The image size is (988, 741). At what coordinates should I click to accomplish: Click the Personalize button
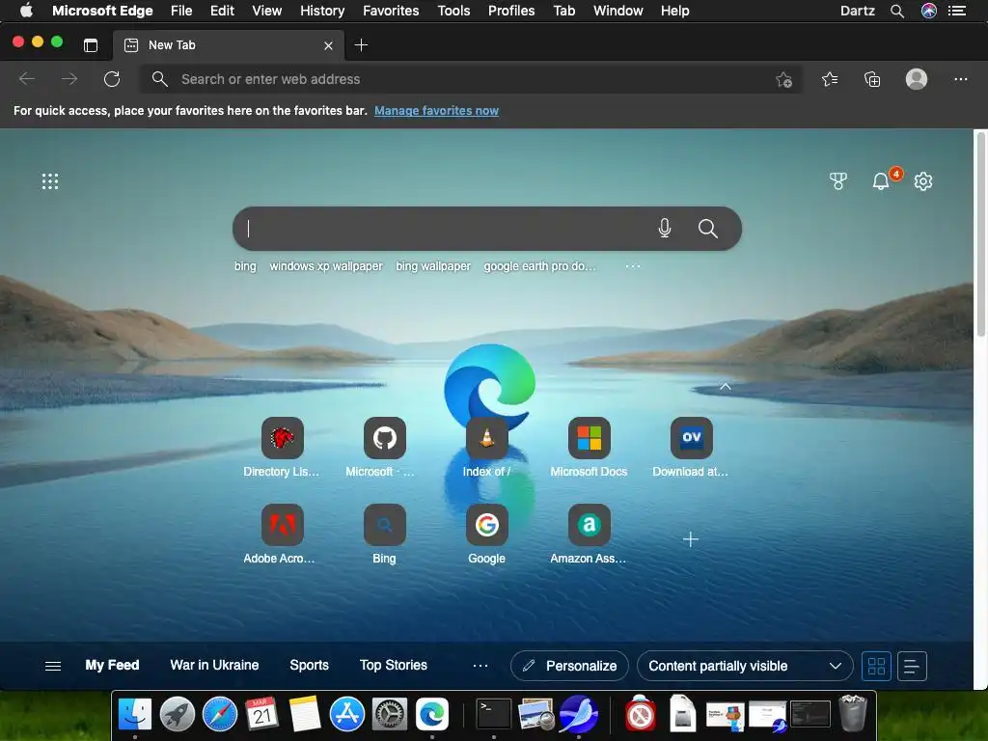point(569,666)
